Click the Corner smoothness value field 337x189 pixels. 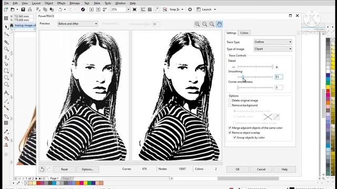point(279,88)
